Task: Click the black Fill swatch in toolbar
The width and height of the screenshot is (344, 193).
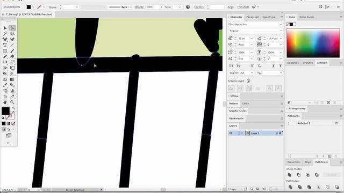Action: point(5,111)
